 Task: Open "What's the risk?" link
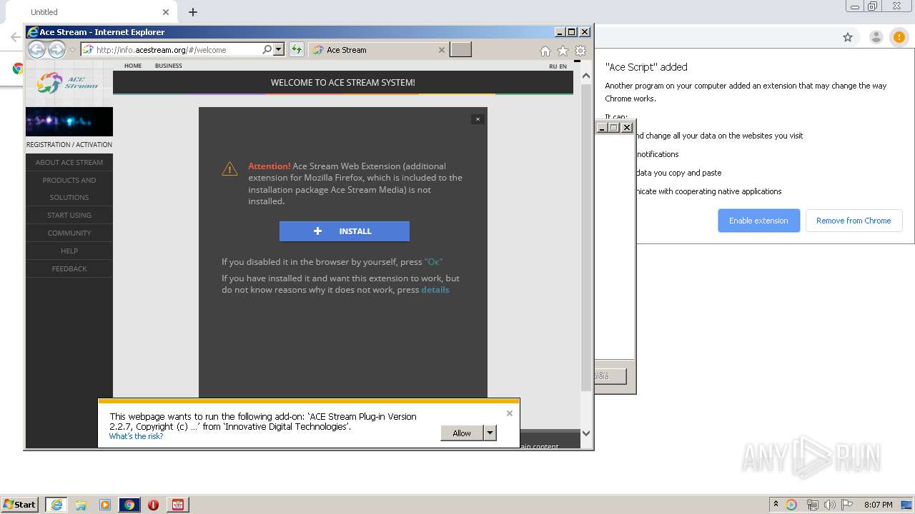136,436
